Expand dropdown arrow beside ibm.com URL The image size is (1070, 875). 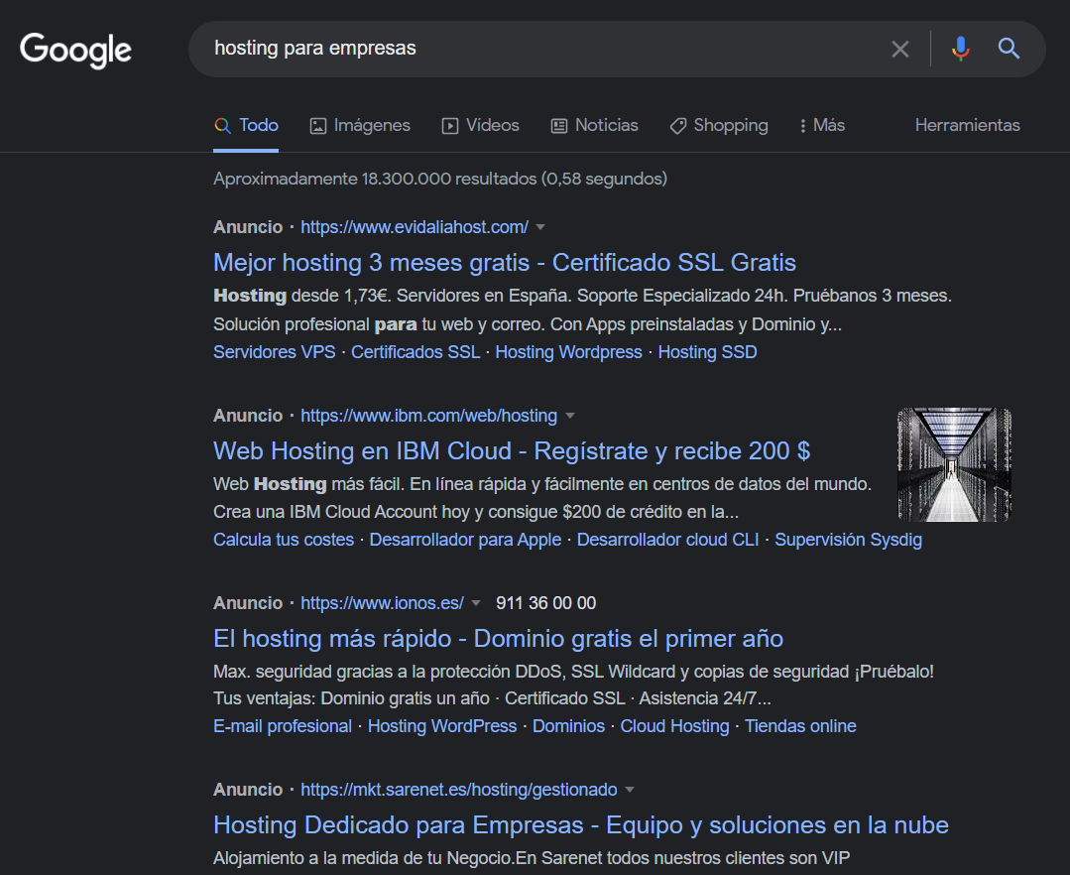(570, 416)
